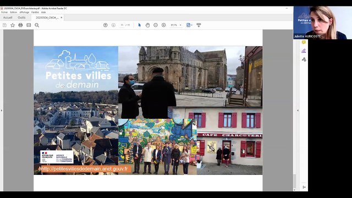Zoom in with the plus icon

[164, 25]
